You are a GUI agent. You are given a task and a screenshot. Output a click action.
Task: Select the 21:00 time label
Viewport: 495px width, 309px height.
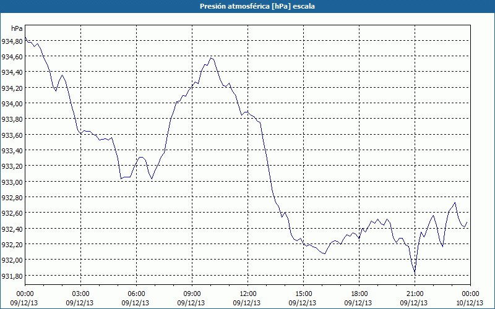pyautogui.click(x=415, y=294)
